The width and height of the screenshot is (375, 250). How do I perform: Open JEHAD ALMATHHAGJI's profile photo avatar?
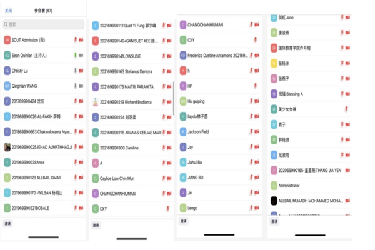coord(7,147)
